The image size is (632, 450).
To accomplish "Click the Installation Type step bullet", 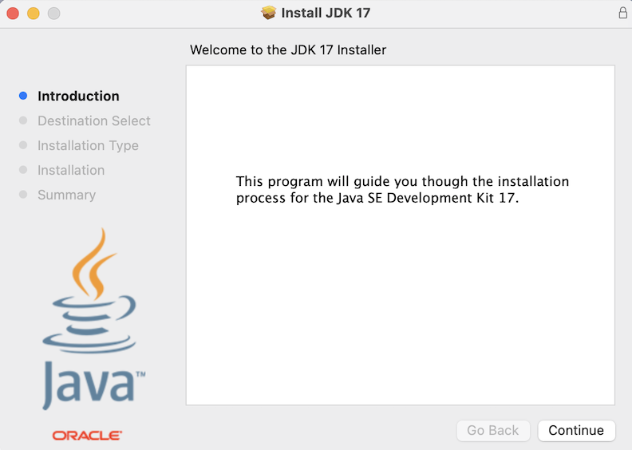I will (23, 145).
